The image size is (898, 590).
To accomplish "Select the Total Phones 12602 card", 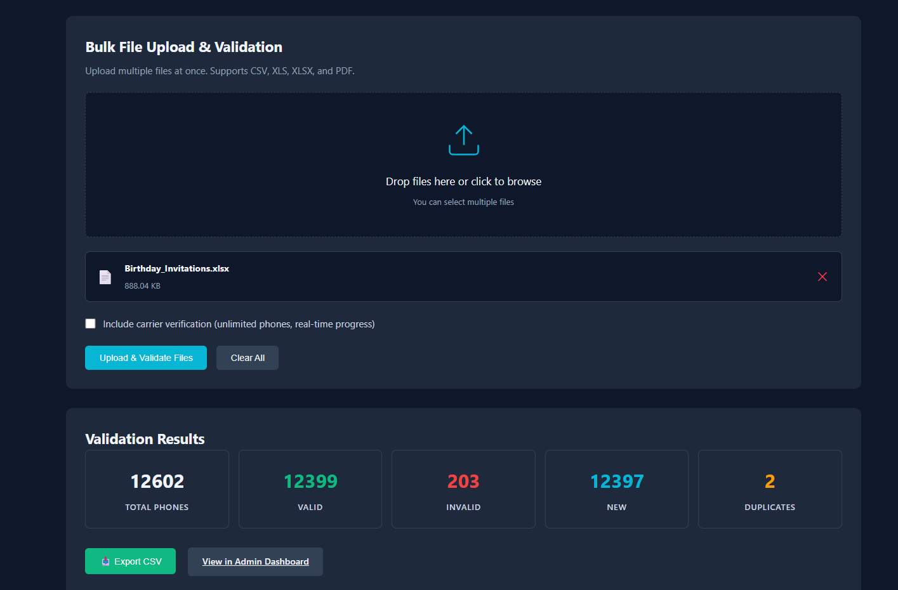I will click(x=157, y=489).
